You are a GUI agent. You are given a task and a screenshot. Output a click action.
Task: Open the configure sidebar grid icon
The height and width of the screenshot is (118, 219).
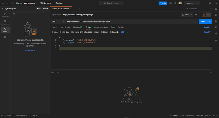(5, 37)
